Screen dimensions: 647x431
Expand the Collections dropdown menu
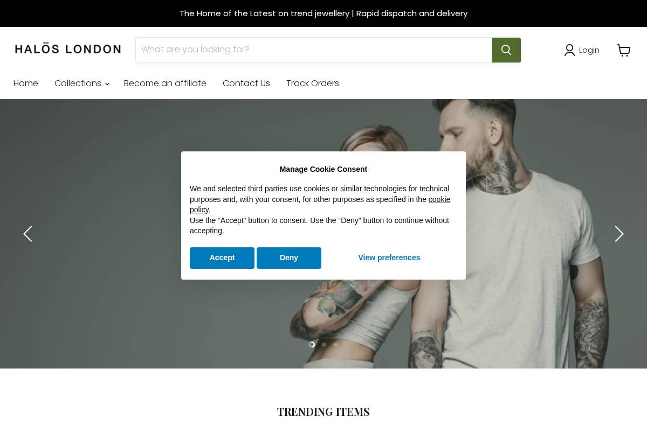(x=81, y=84)
